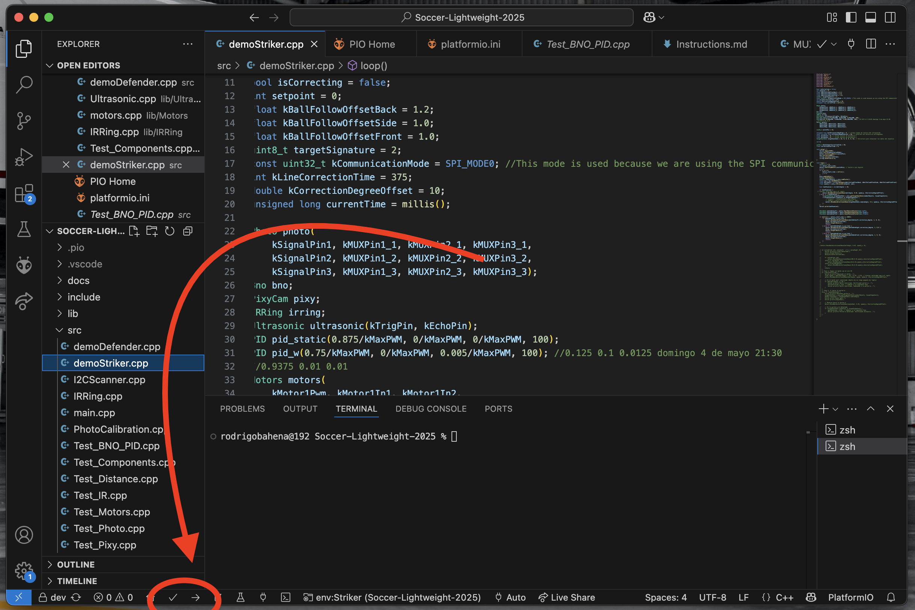Open the Search view in activity bar

pyautogui.click(x=24, y=85)
